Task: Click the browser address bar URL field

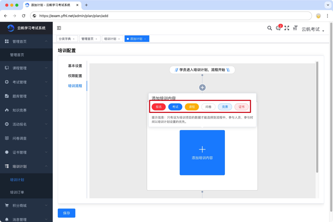Action: coord(173,16)
